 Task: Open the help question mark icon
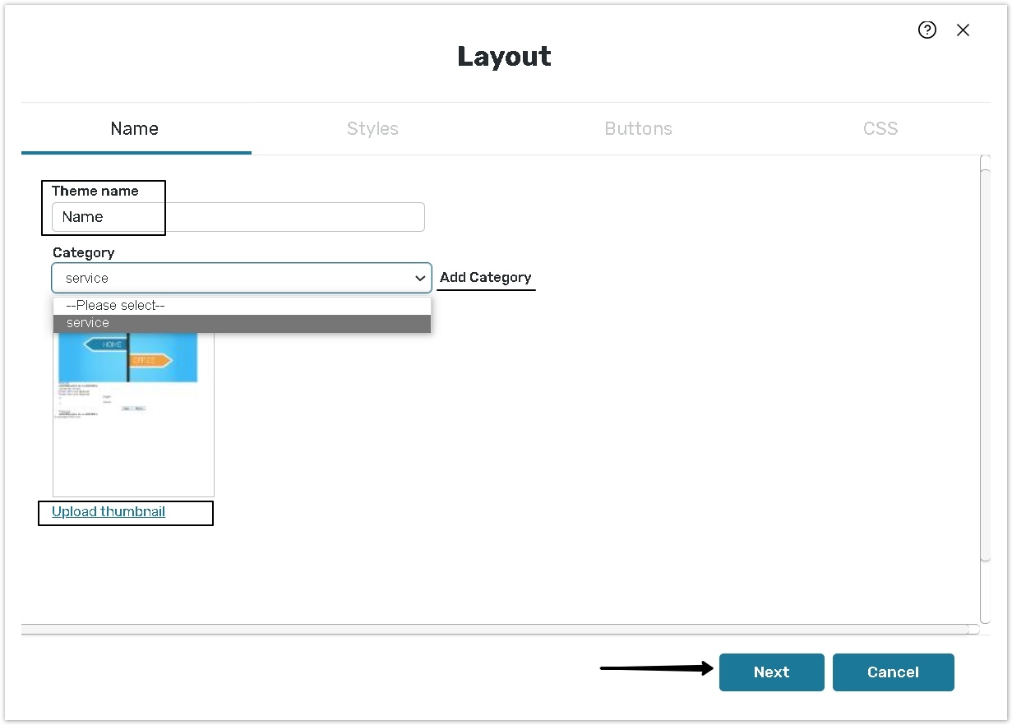pyautogui.click(x=927, y=30)
